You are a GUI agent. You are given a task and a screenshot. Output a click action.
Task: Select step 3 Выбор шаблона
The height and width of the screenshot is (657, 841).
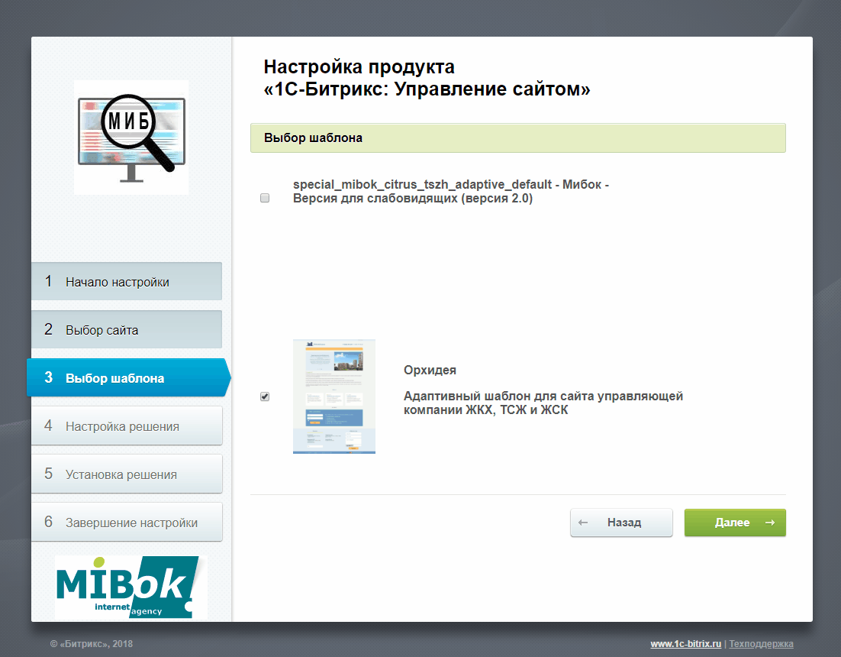coord(129,377)
